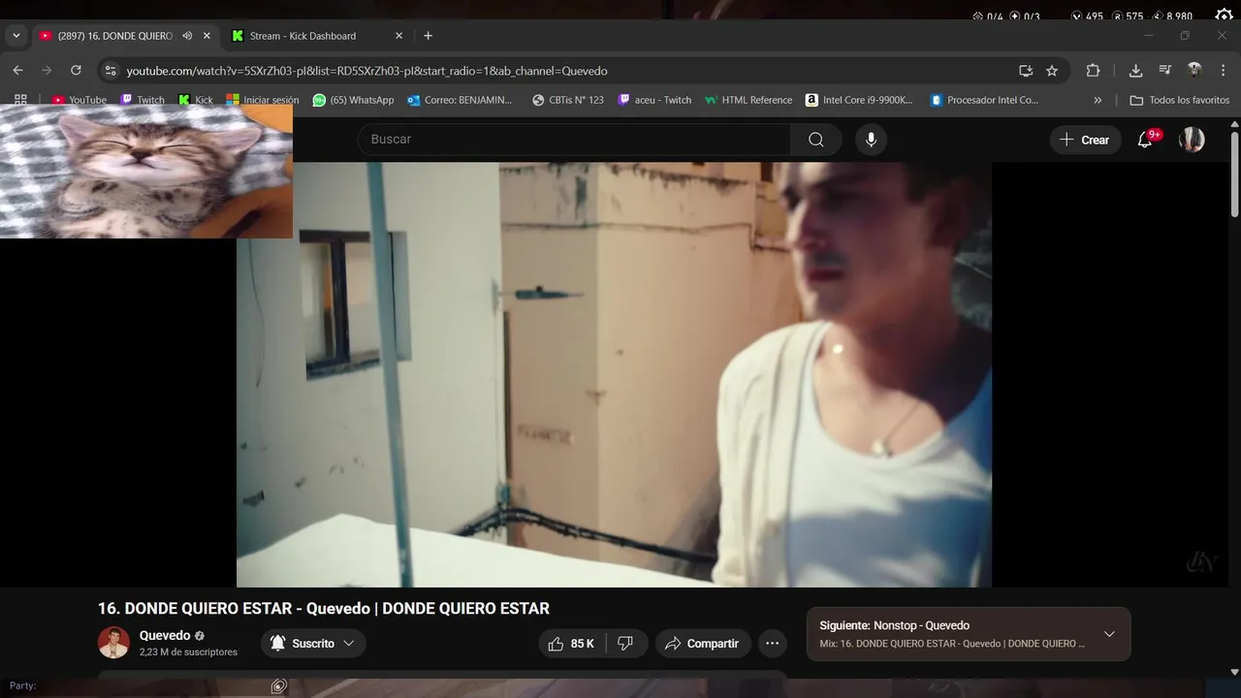
Task: Reload the current page
Action: point(76,71)
